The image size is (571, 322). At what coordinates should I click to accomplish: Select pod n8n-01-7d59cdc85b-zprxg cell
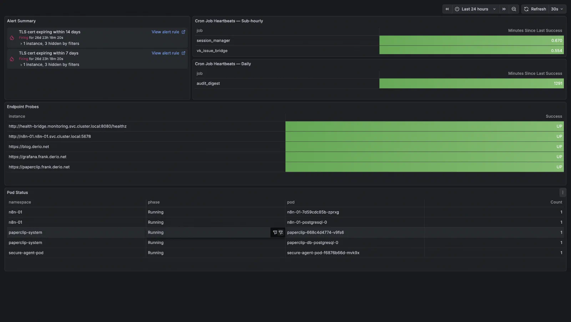tap(355, 212)
